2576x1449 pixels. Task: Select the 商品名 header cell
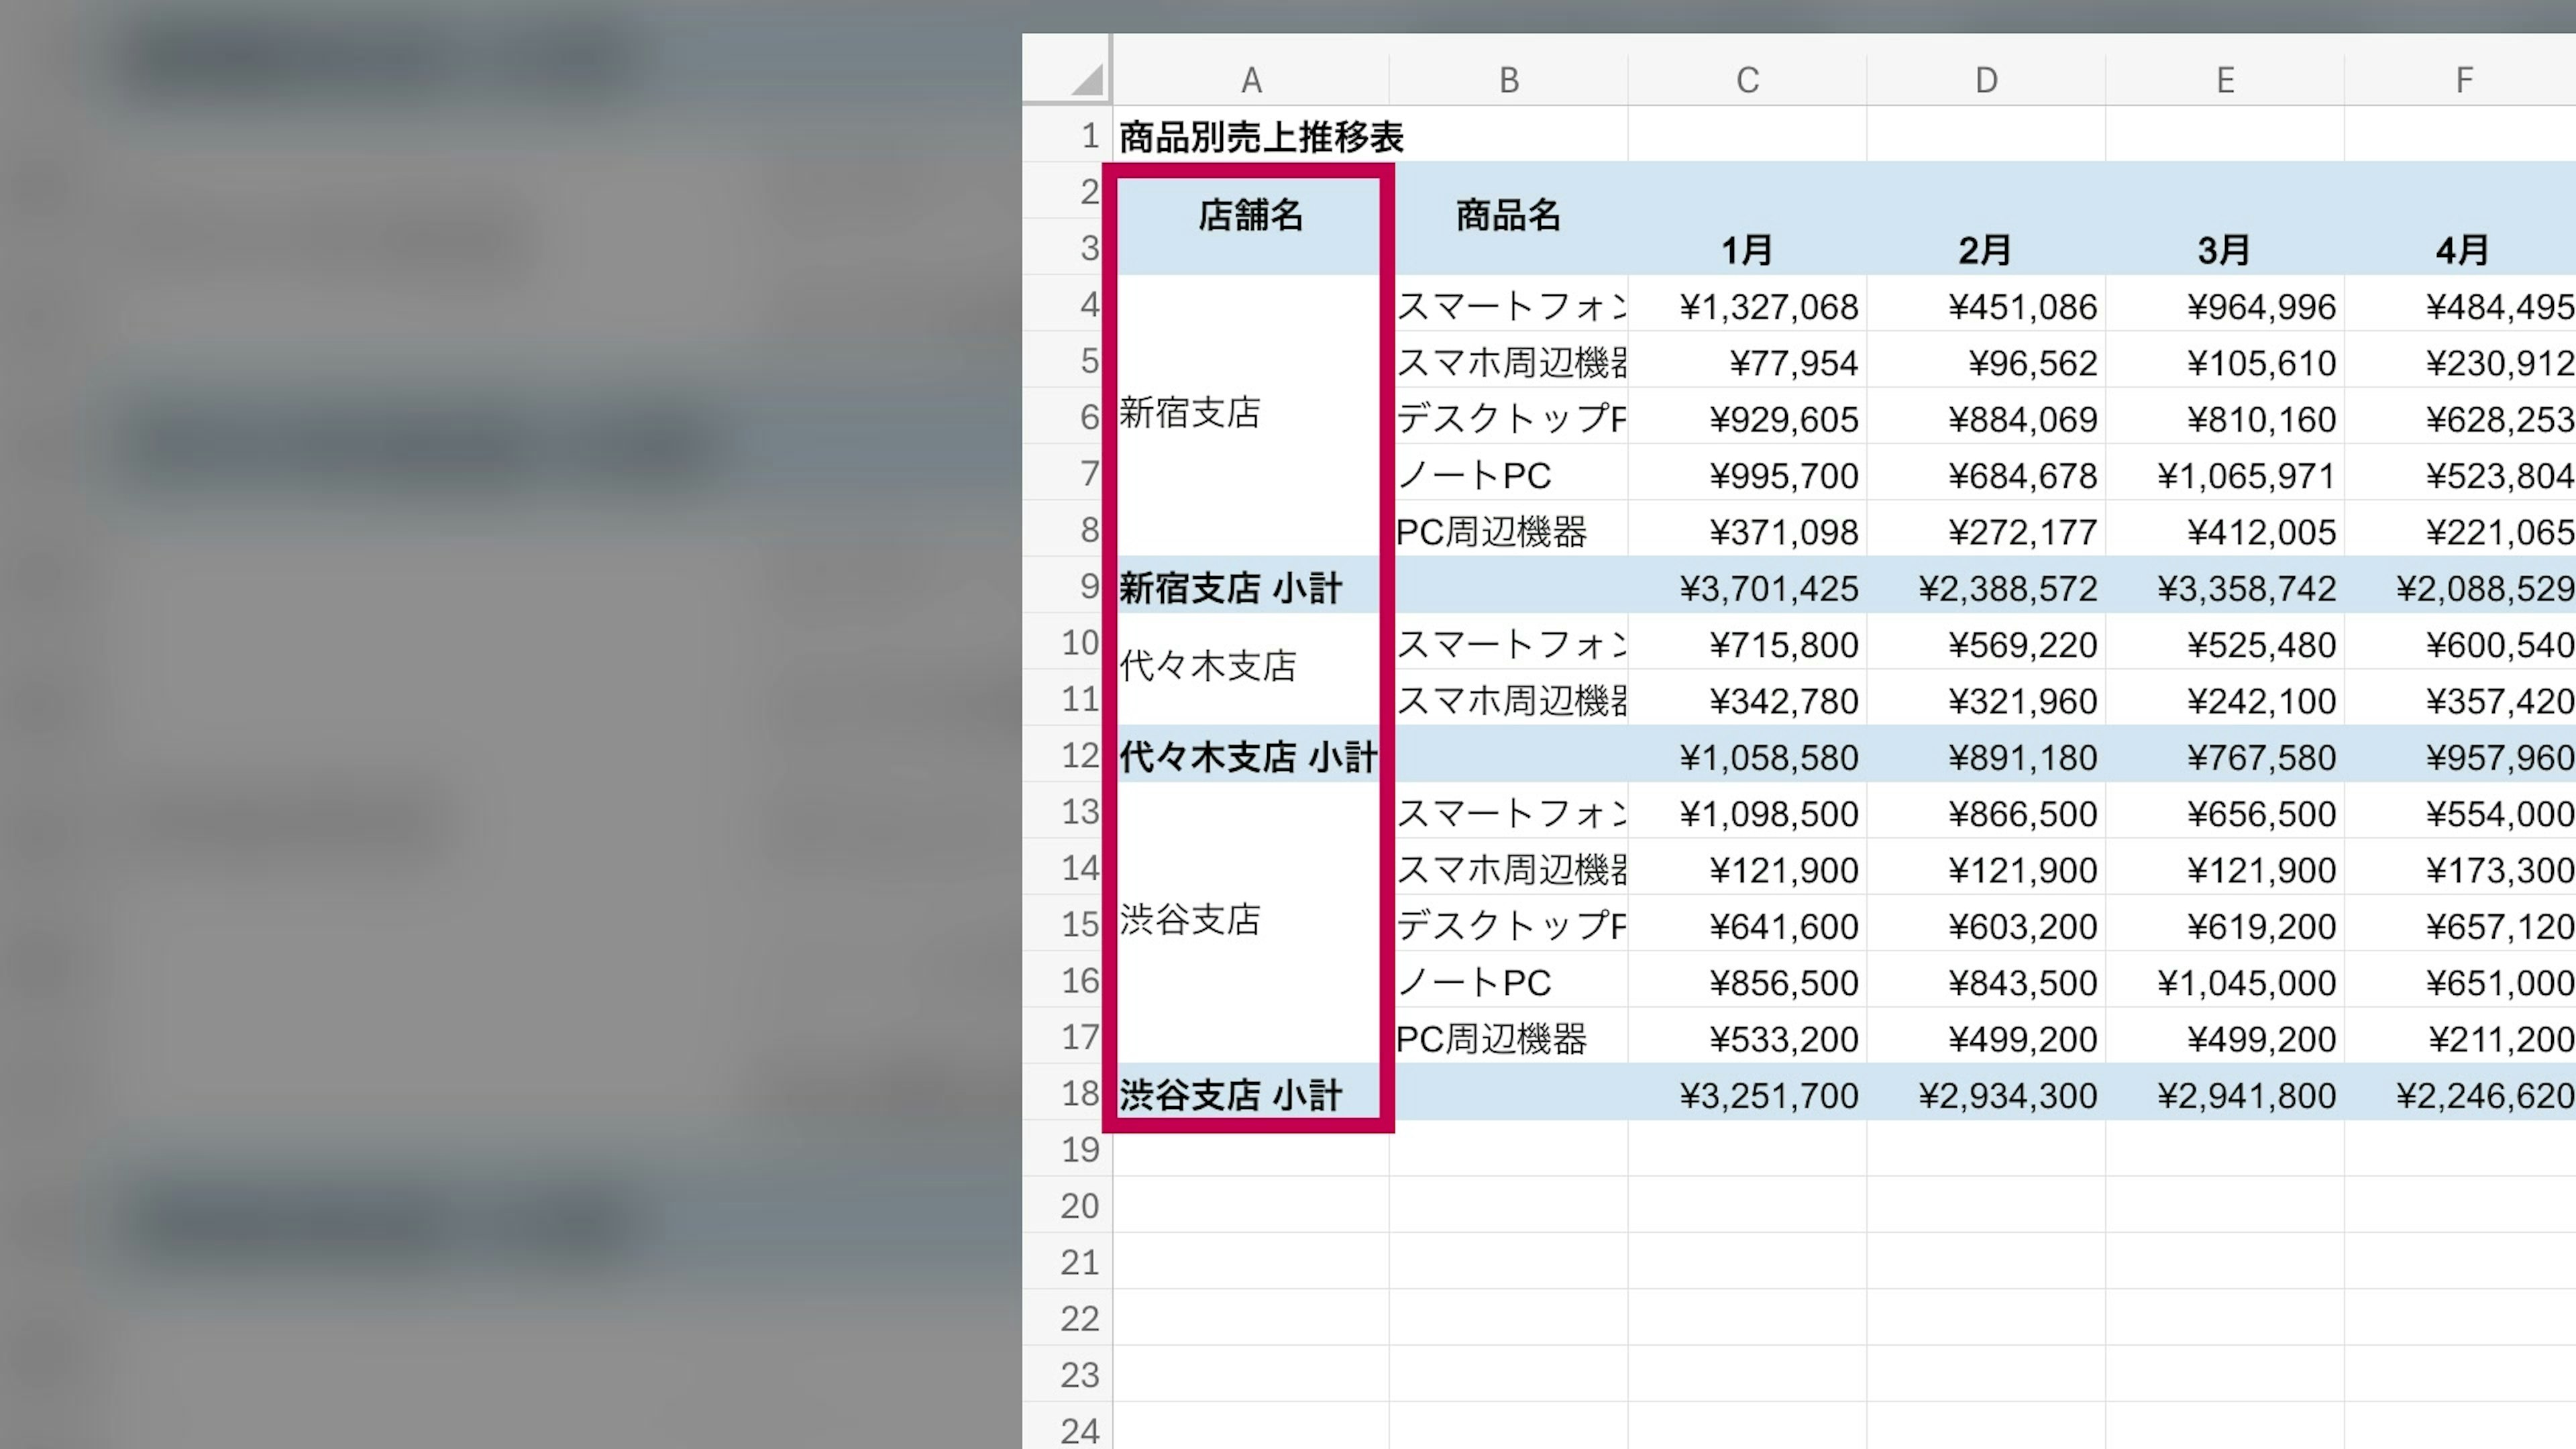tap(1508, 216)
